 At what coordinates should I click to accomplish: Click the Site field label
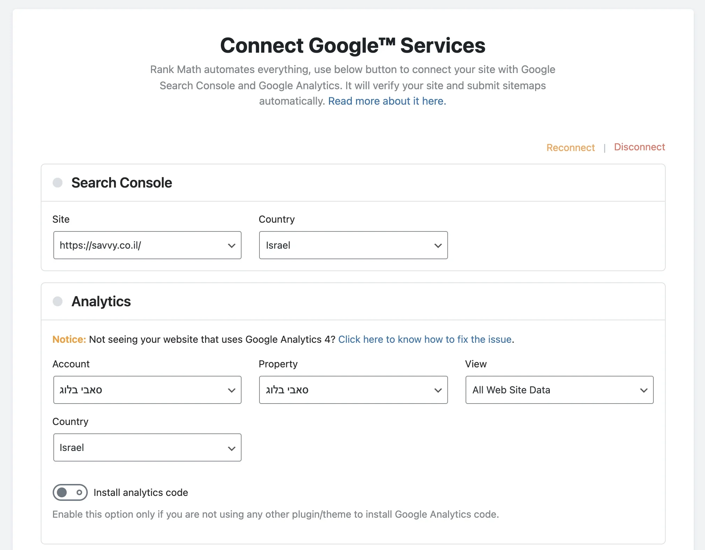[61, 219]
